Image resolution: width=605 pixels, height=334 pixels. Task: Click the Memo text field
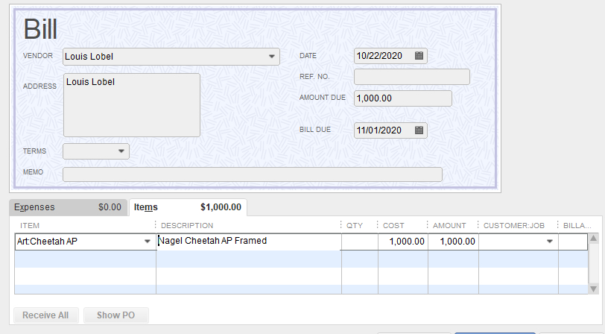click(x=252, y=174)
